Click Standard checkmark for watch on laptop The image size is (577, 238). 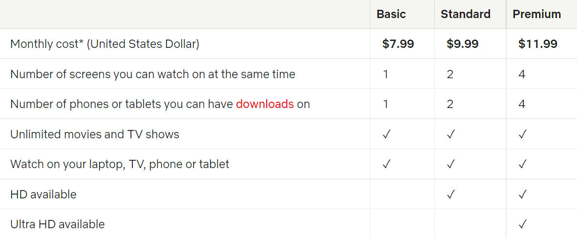point(450,164)
